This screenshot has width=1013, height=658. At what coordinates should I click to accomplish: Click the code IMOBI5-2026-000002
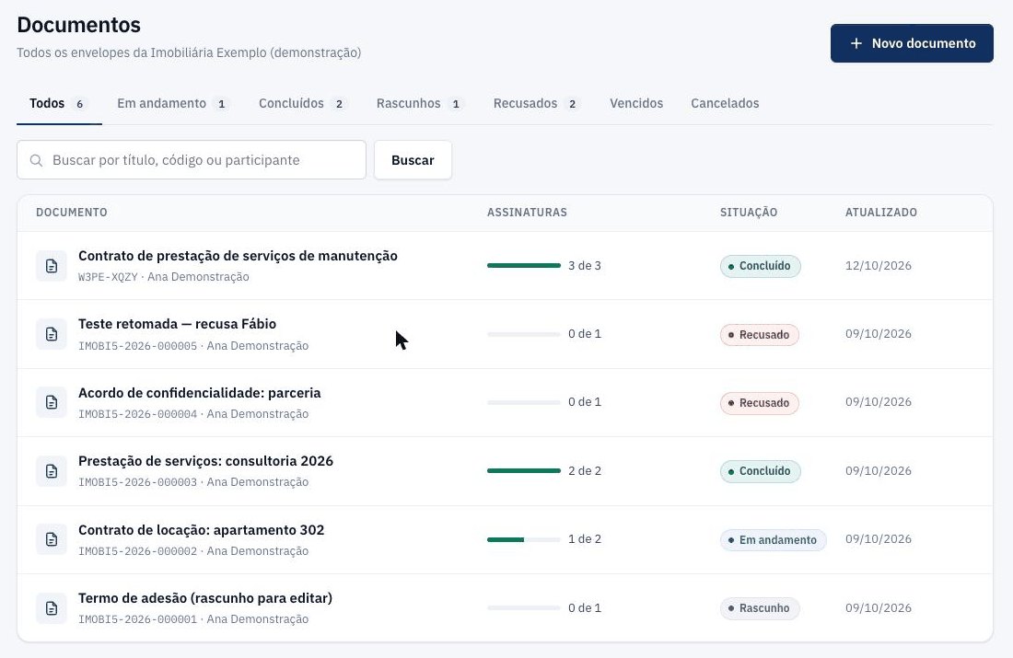click(137, 551)
